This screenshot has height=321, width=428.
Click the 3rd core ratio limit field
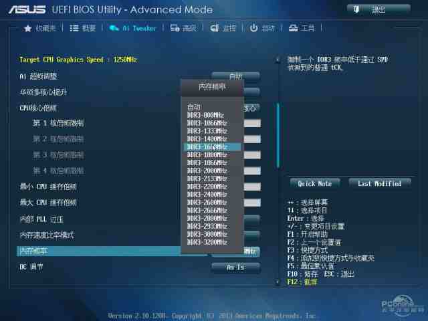click(x=252, y=155)
